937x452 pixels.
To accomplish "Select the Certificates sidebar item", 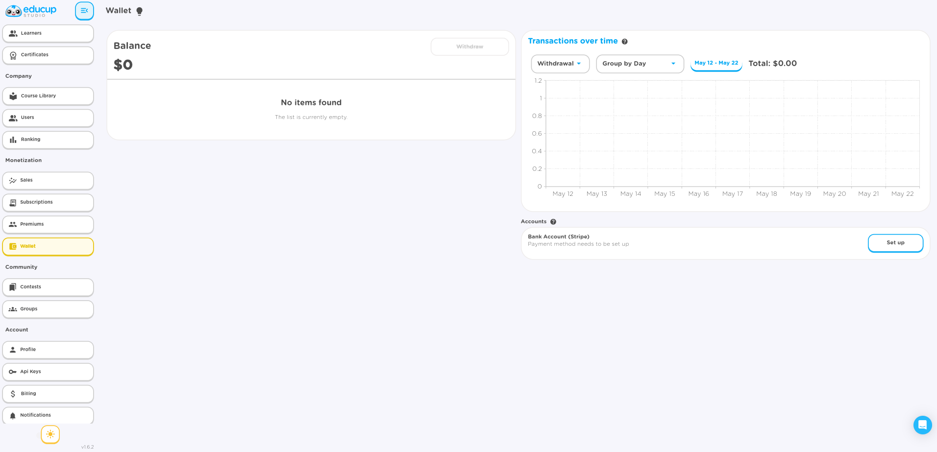I will (x=48, y=55).
